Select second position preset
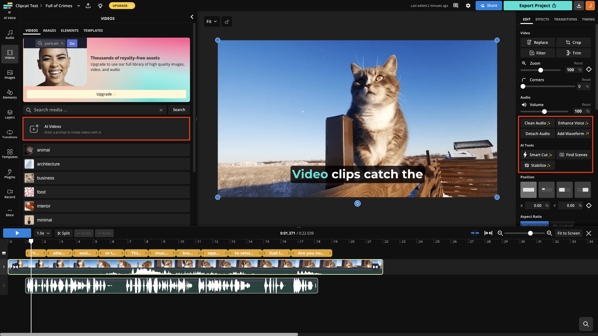Screen dimensions: 598x336 click(547, 190)
